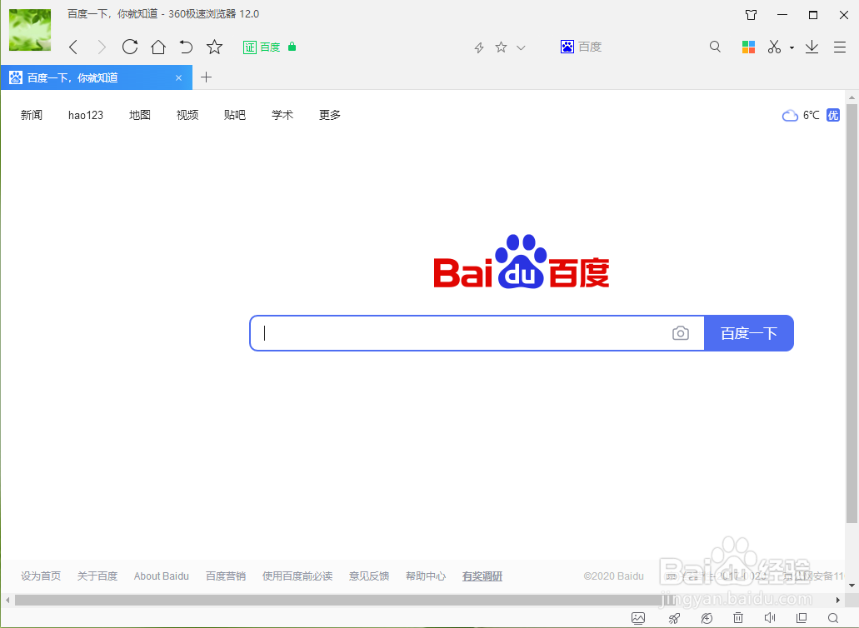This screenshot has height=628, width=859.
Task: Open the screenshot tool dropdown arrow
Action: 790,47
